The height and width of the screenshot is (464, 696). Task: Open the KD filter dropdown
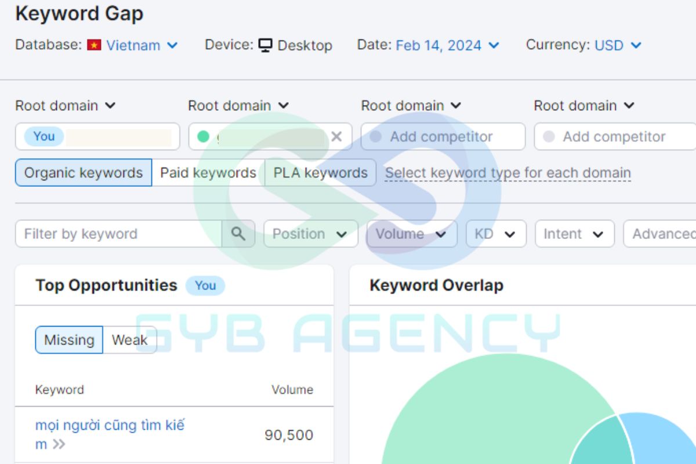[496, 234]
